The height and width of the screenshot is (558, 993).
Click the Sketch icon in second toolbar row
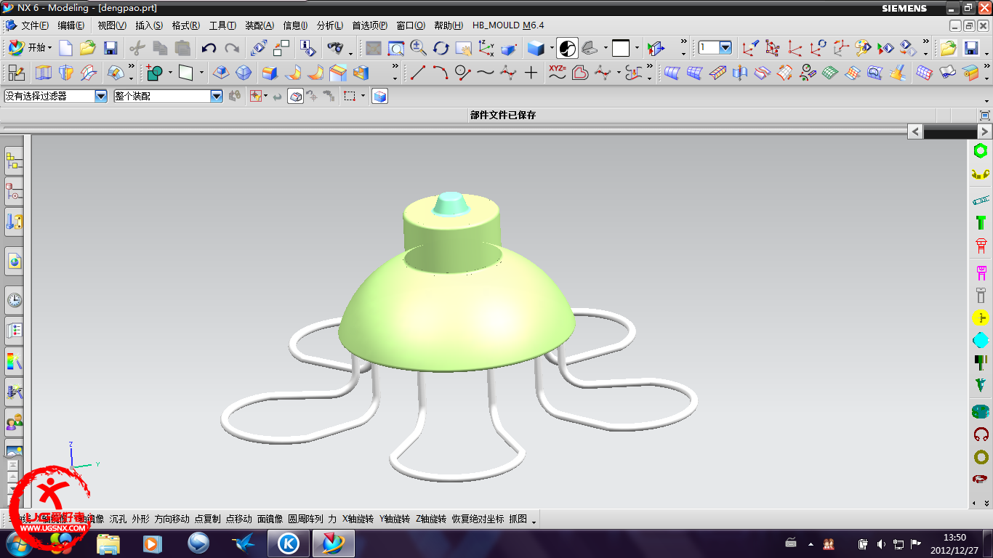coord(16,73)
